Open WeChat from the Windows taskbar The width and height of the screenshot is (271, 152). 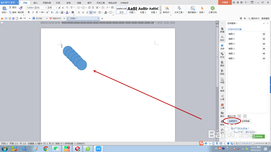click(56, 149)
